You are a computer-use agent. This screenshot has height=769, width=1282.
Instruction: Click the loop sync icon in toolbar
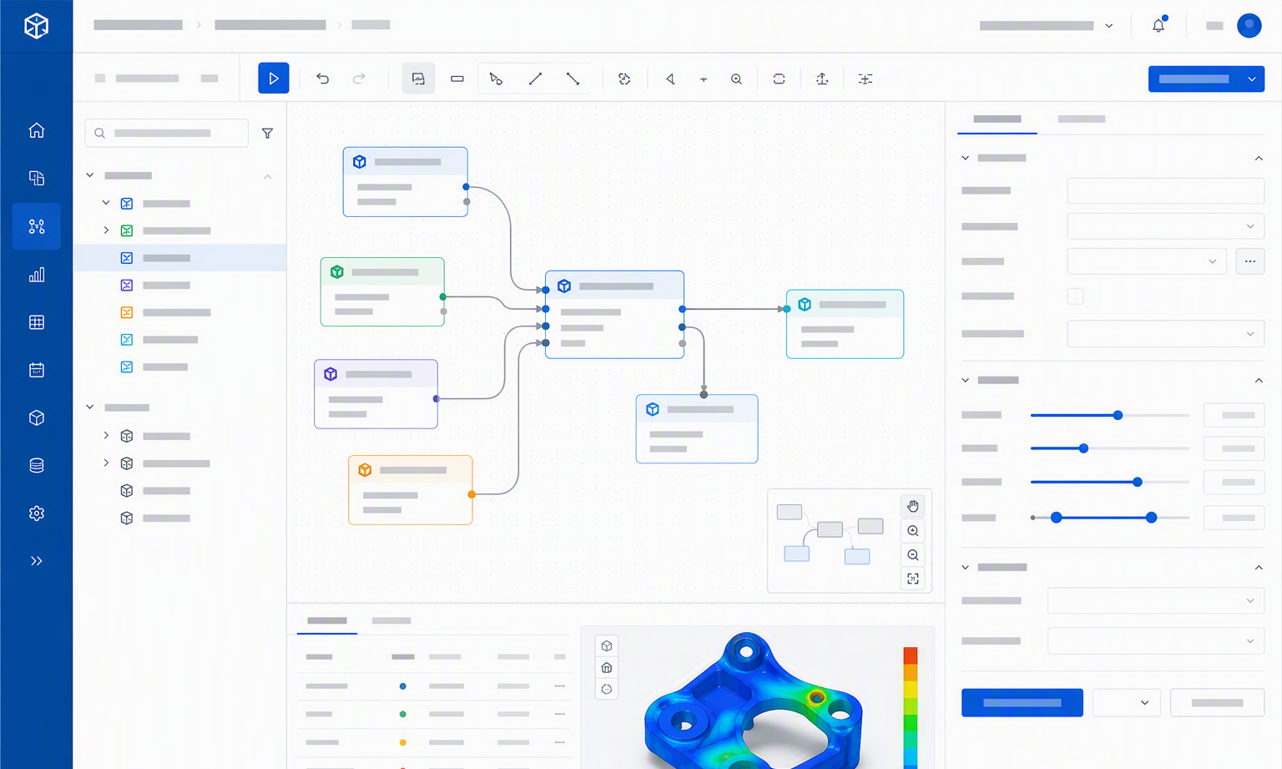tap(779, 78)
